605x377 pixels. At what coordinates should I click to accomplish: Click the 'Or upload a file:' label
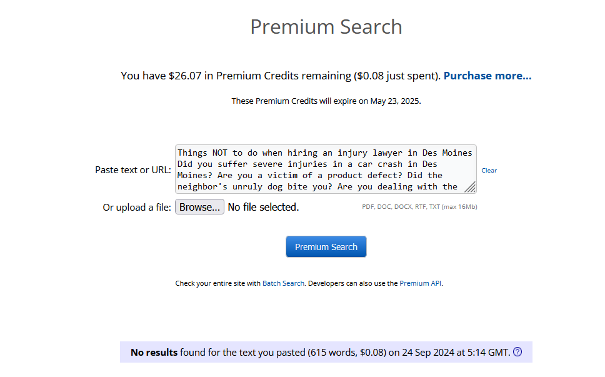tap(137, 208)
